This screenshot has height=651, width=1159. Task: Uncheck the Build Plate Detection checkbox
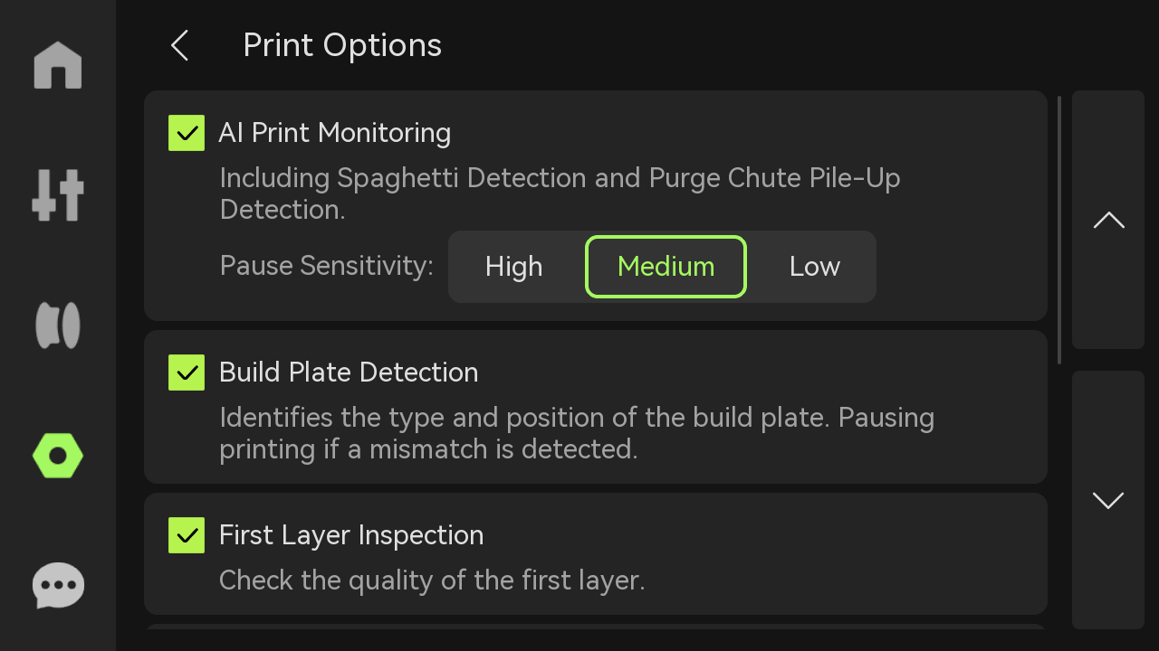point(187,373)
